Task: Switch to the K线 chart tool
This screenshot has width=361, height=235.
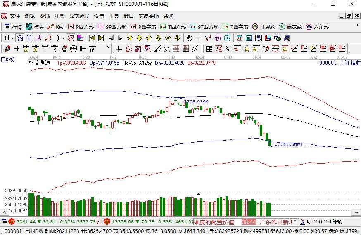Action: pos(55,27)
